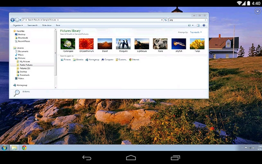Select the Music library in sidebar

coord(20,55)
